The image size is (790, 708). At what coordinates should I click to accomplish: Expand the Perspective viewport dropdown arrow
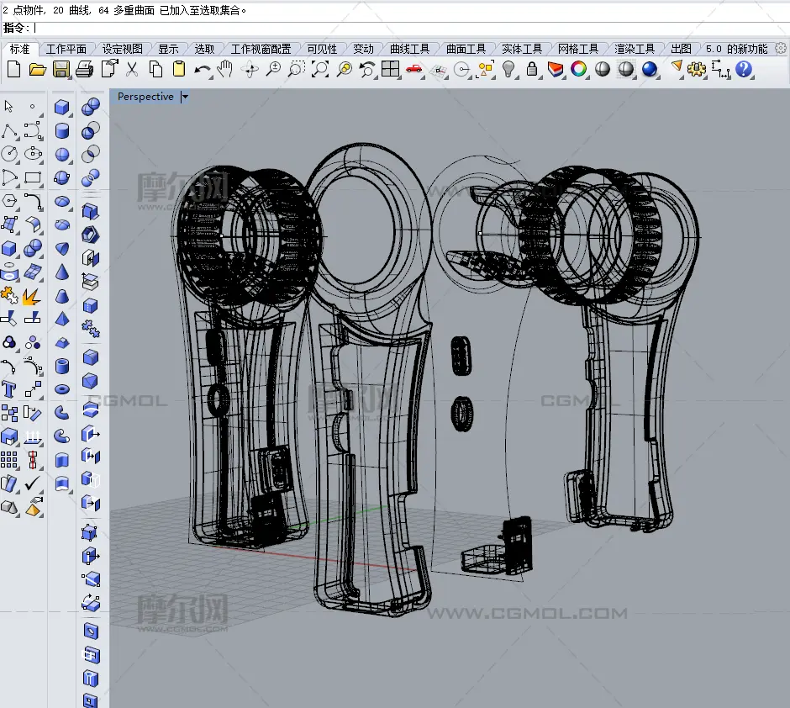[x=185, y=97]
